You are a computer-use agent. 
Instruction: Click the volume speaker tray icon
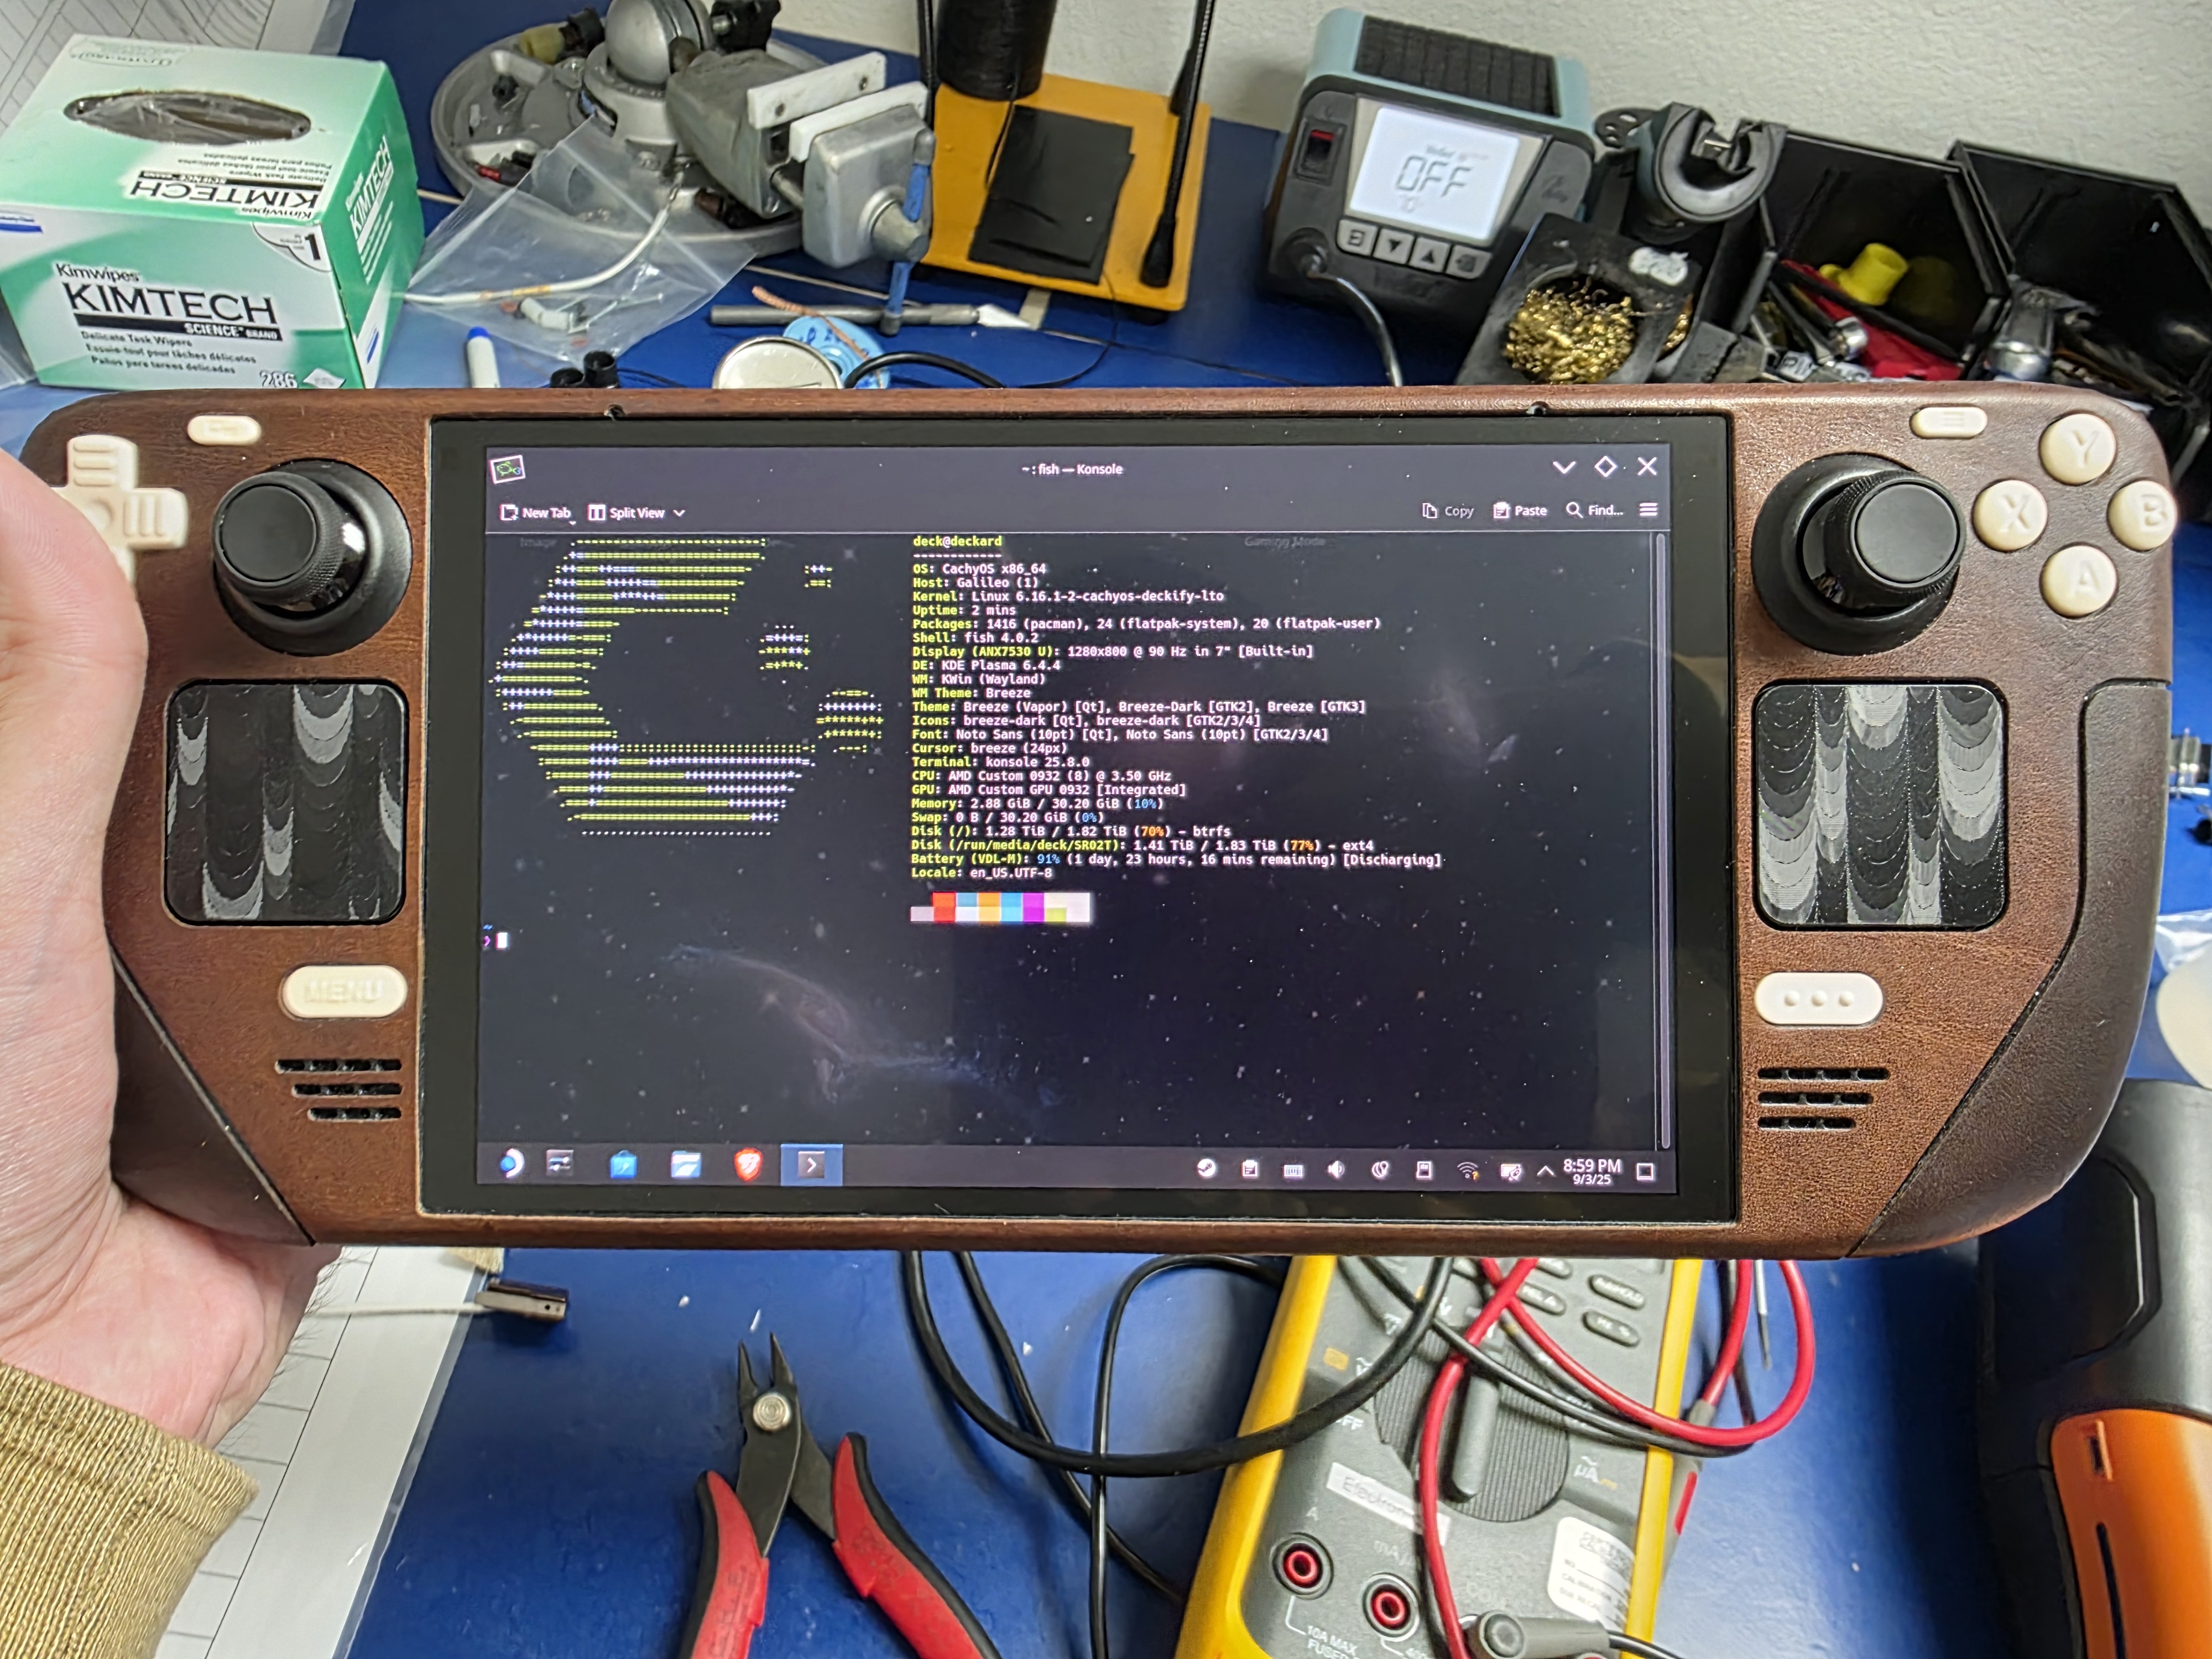click(x=1336, y=1169)
